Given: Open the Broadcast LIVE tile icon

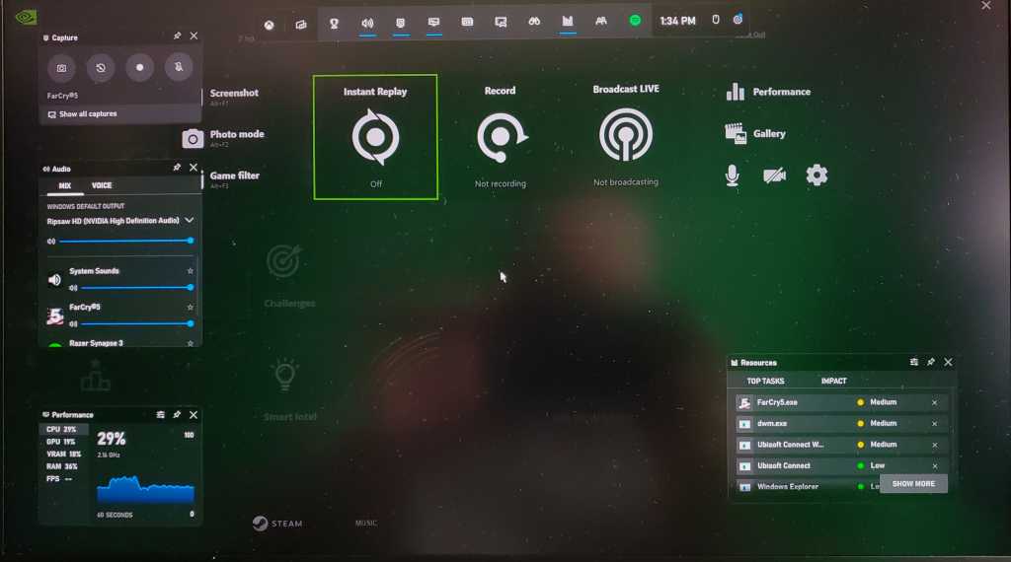Looking at the screenshot, I should click(x=625, y=135).
